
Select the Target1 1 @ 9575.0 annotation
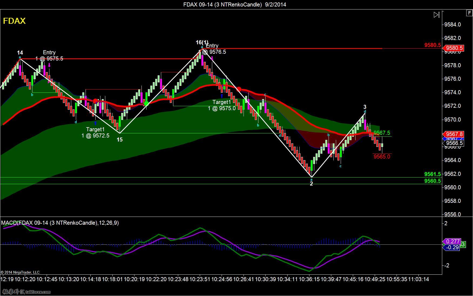point(222,105)
